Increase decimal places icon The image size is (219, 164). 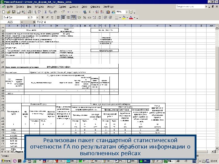tap(94, 17)
